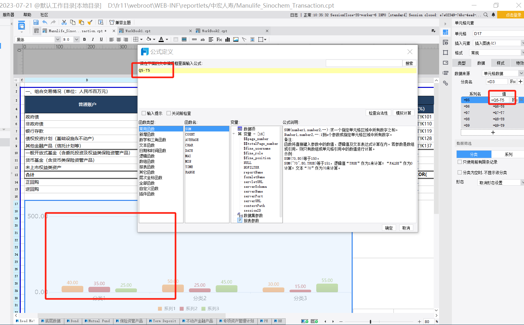Open the border style dropdown arrow
Screen dimensions: 524x325
pos(141,39)
